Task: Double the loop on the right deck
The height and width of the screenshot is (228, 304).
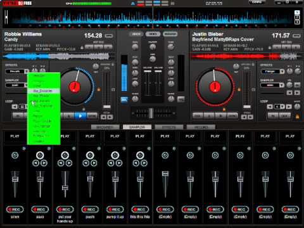Action: pos(289,106)
